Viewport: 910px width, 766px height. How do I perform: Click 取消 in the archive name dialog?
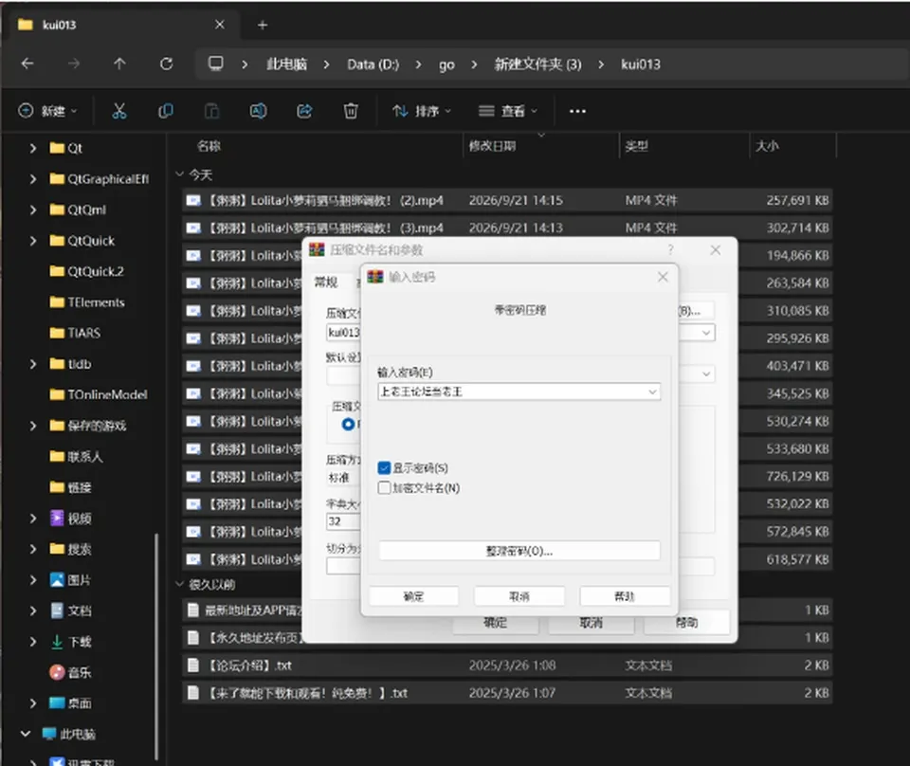(591, 622)
